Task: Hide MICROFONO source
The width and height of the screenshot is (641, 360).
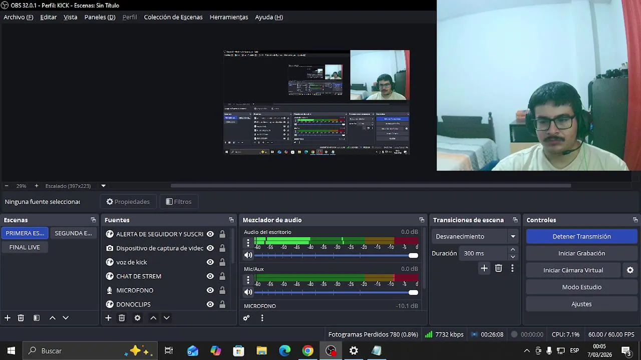Action: 210,290
